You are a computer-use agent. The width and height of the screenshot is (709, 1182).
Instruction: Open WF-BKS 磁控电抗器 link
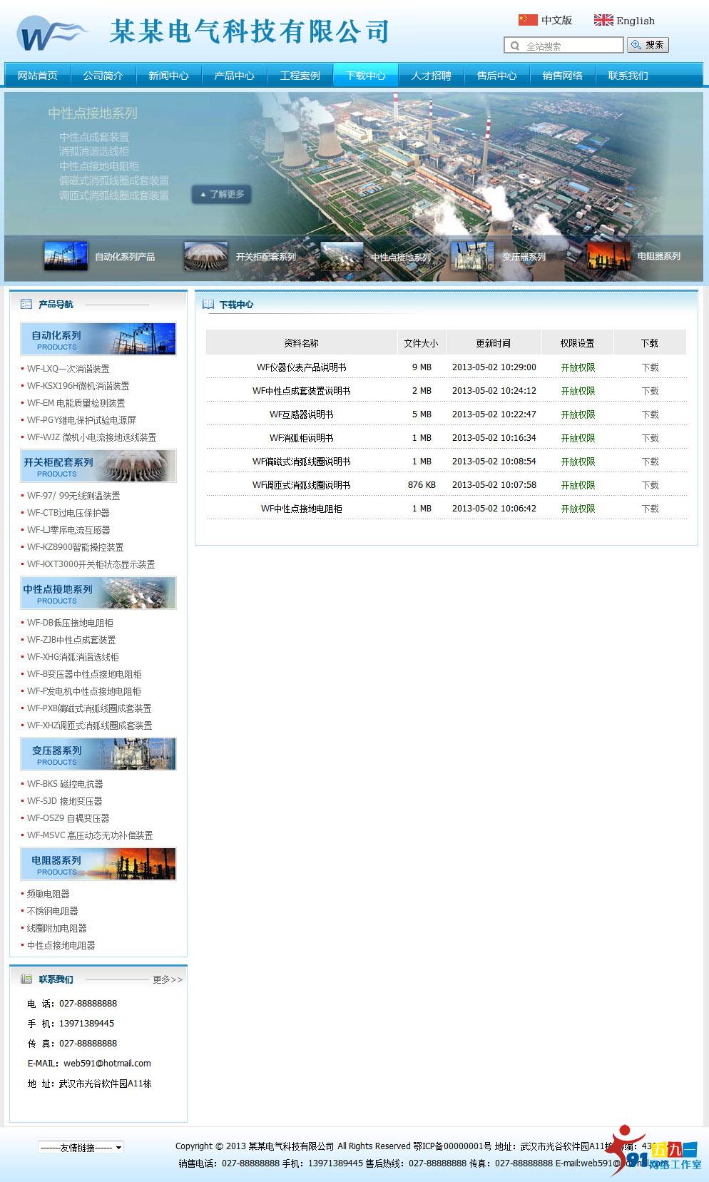point(65,784)
